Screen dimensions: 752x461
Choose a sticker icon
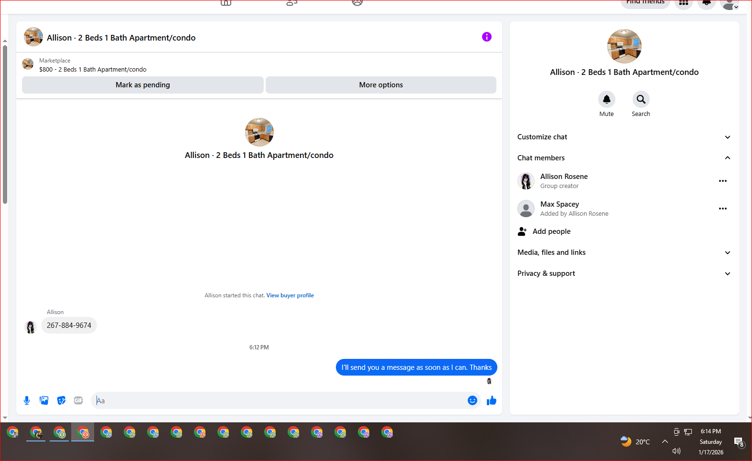[x=61, y=400]
